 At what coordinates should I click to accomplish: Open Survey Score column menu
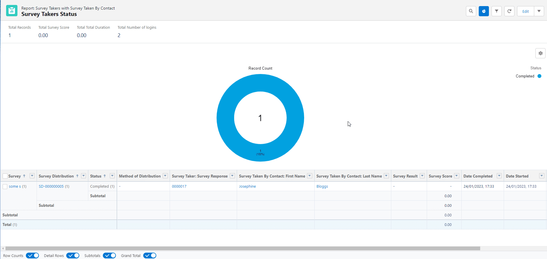[x=457, y=176]
